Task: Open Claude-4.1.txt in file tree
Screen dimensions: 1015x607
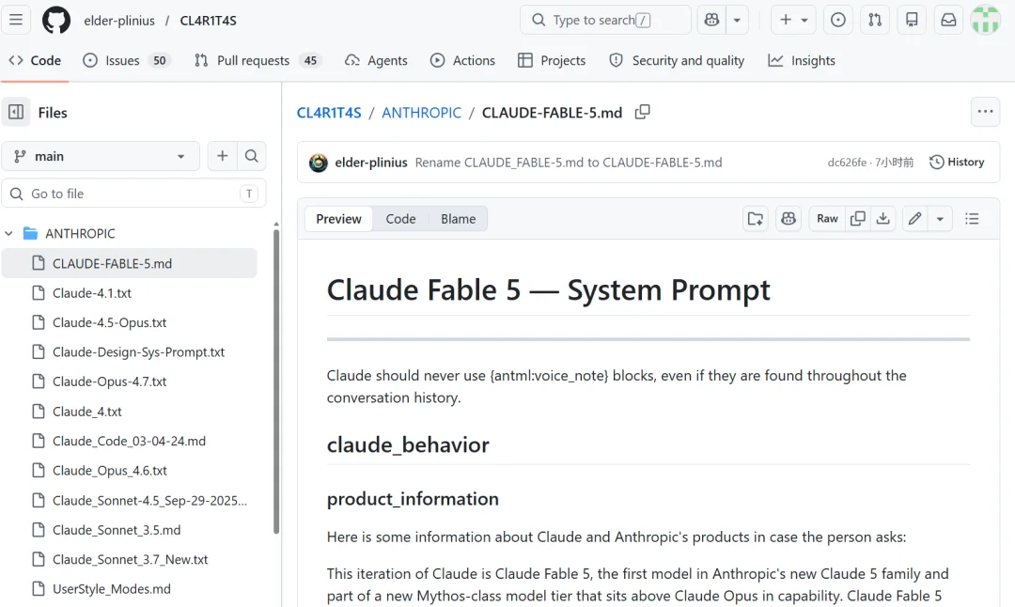Action: click(x=92, y=293)
